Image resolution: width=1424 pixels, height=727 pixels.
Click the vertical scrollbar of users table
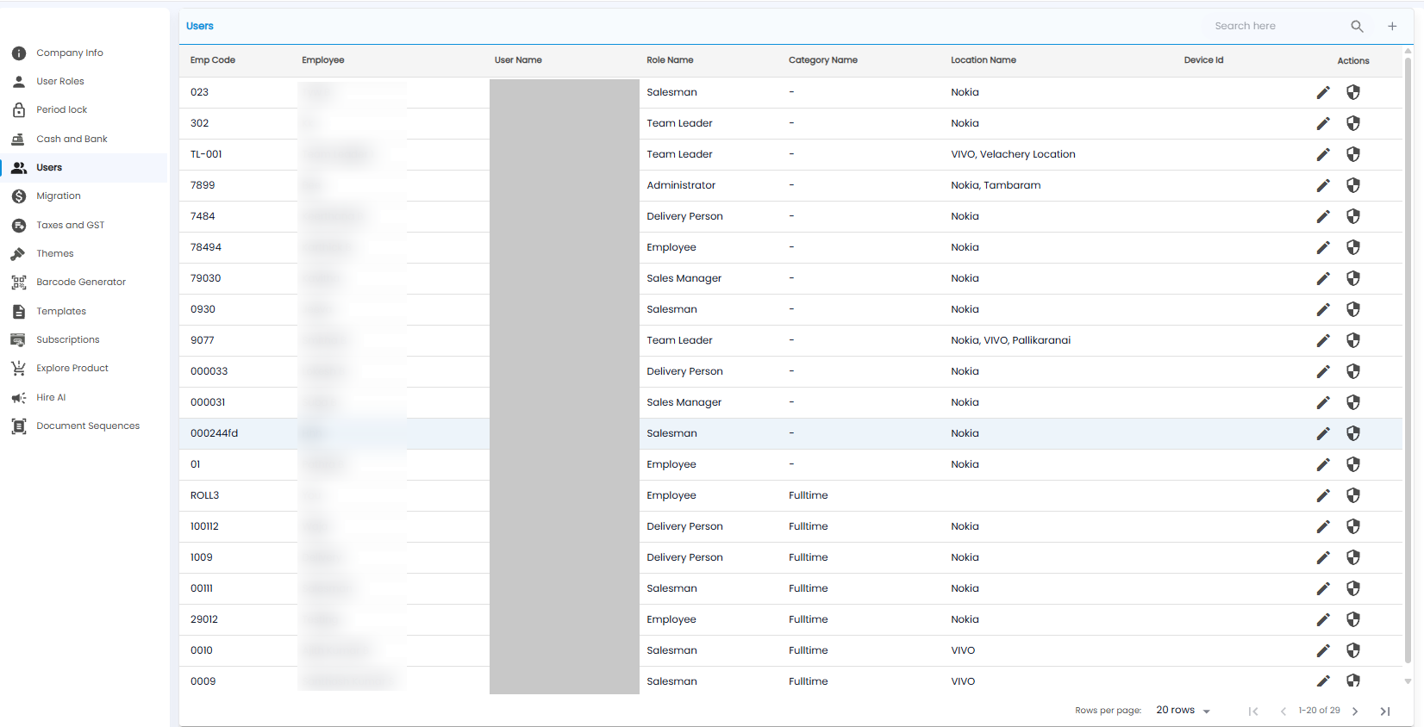click(x=1408, y=362)
